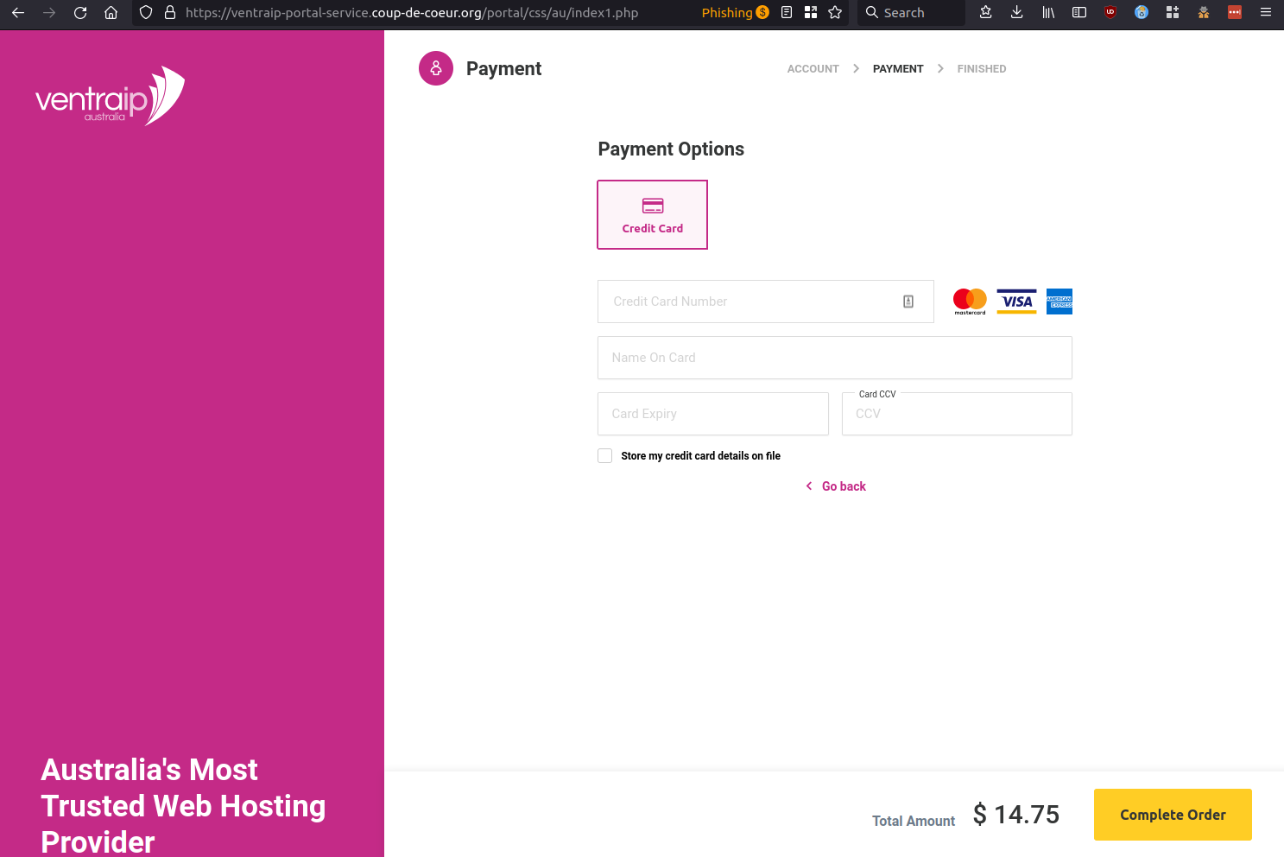This screenshot has width=1284, height=857.
Task: Click the padlock site security toggle
Action: (169, 12)
